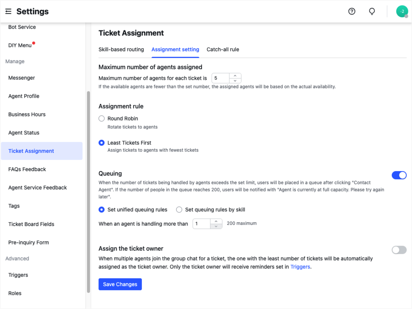Screen dimensions: 412x309
Task: Open the Tags settings page
Action: click(14, 206)
